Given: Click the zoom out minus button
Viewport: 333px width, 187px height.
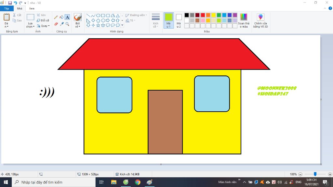Looking at the screenshot, I should click(x=300, y=174).
